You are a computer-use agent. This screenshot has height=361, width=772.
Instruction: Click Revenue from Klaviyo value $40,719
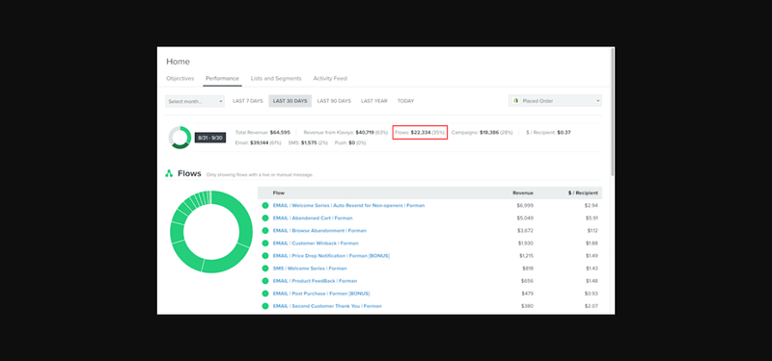(x=365, y=133)
